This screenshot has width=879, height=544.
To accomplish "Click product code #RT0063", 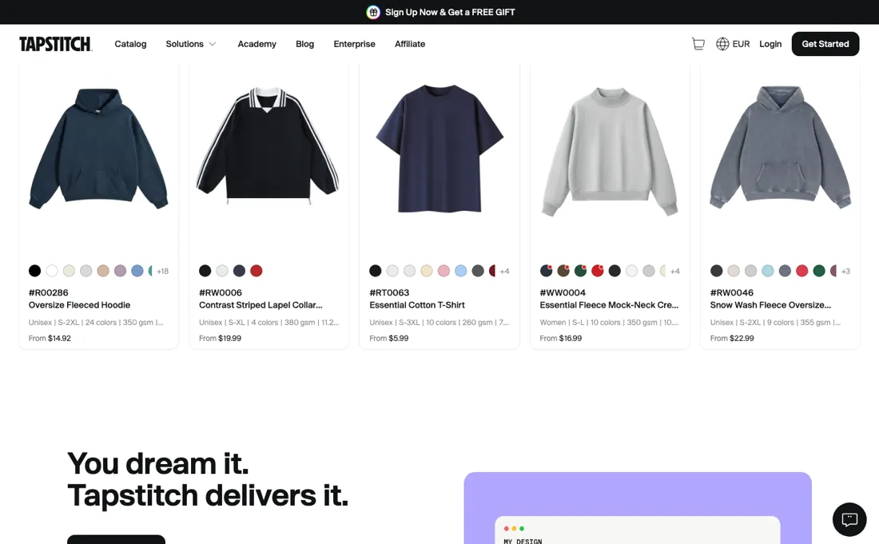I will pyautogui.click(x=389, y=292).
